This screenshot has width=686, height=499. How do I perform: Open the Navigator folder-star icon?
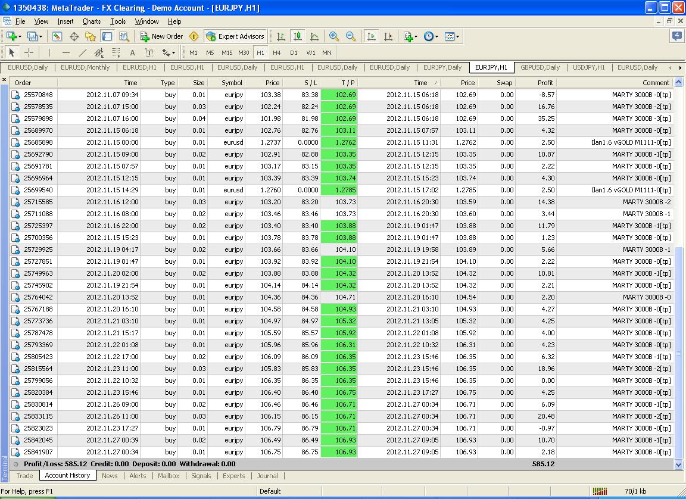(x=91, y=37)
